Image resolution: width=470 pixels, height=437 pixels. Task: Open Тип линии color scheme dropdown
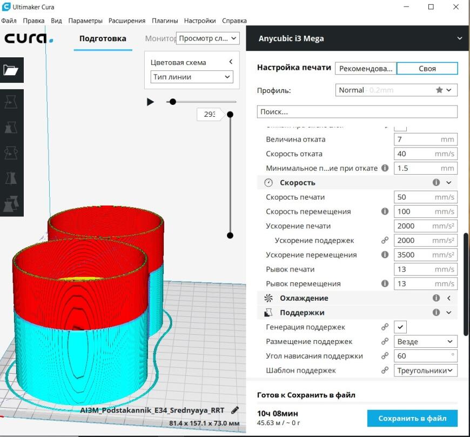pyautogui.click(x=192, y=77)
